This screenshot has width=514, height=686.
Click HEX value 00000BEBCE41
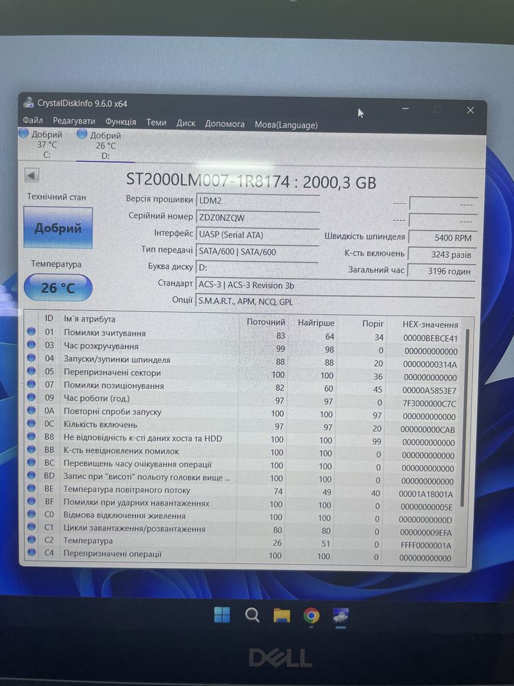tap(430, 338)
